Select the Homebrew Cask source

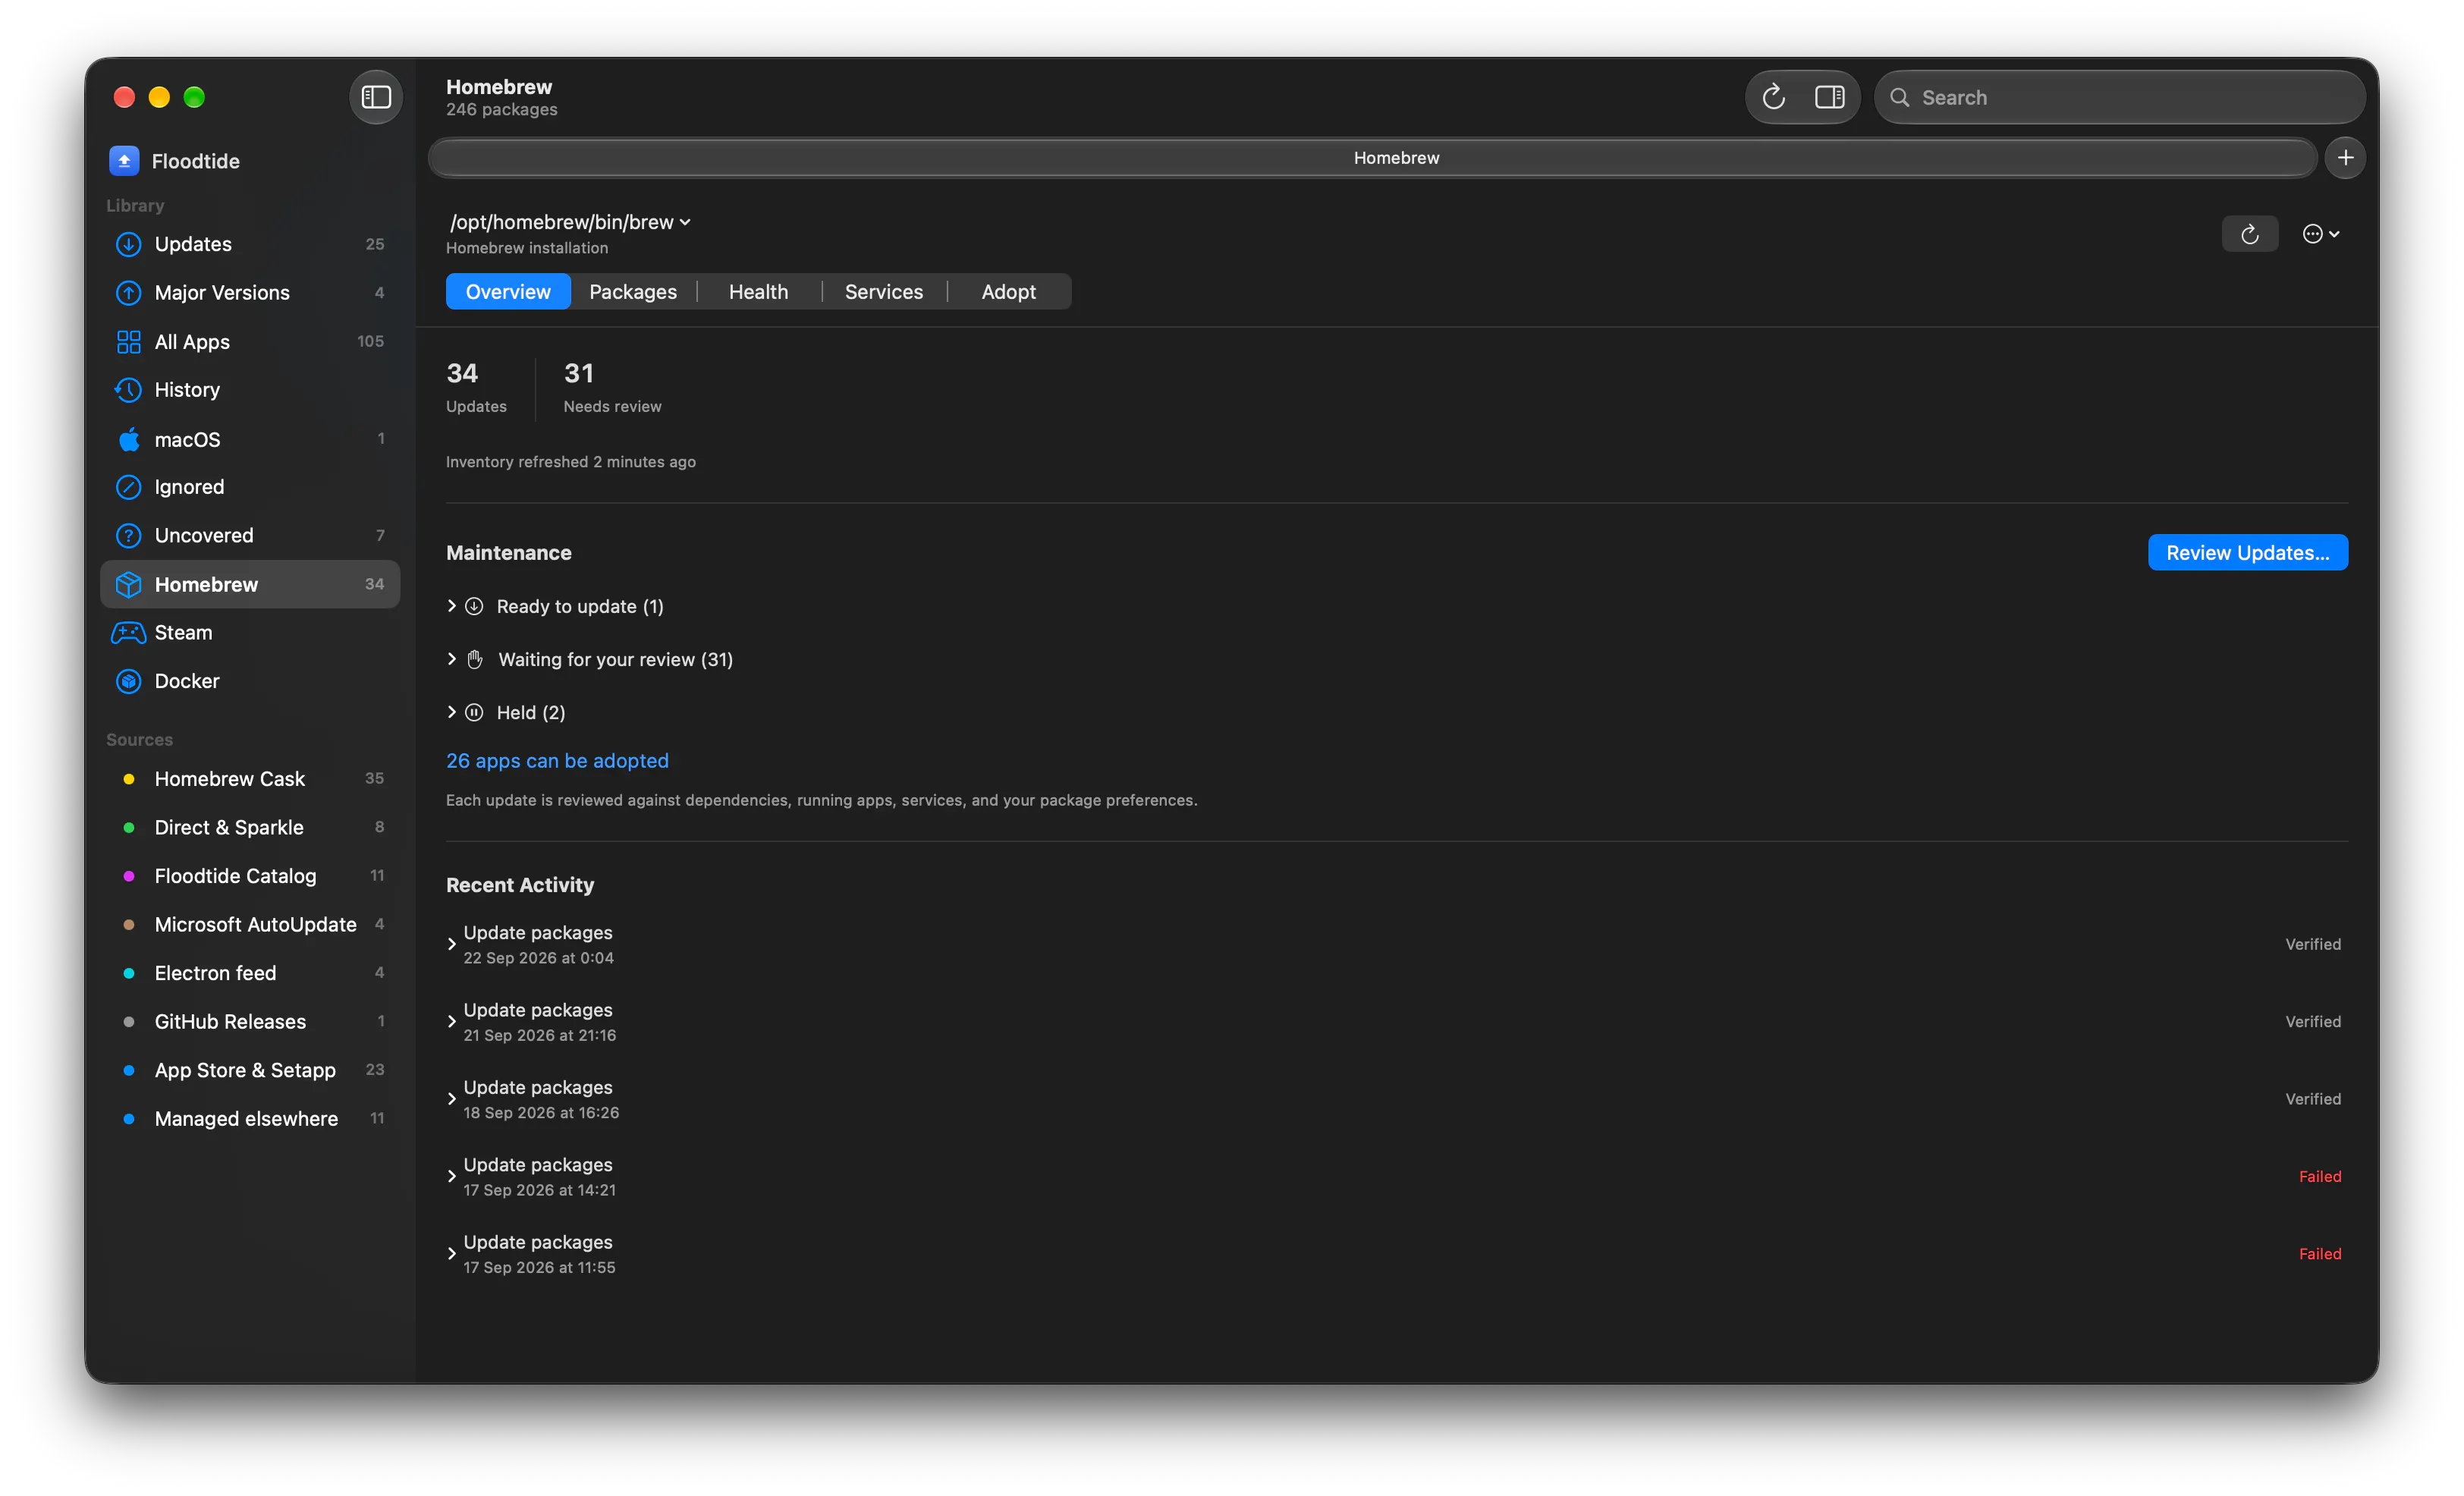click(250, 779)
